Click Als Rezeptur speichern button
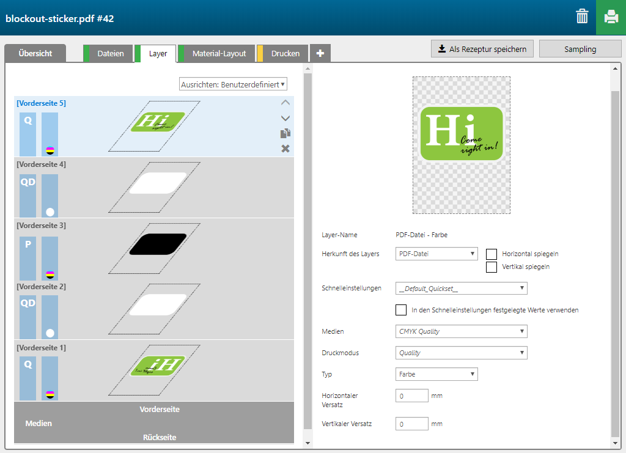The image size is (626, 453). (x=482, y=49)
